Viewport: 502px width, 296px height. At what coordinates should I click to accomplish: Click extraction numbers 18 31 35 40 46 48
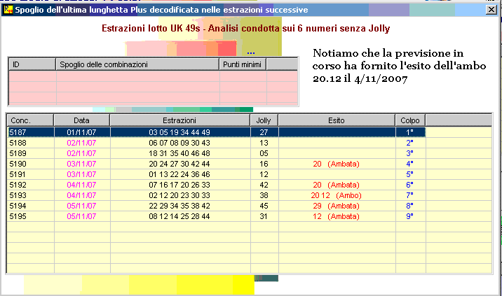[179, 153]
